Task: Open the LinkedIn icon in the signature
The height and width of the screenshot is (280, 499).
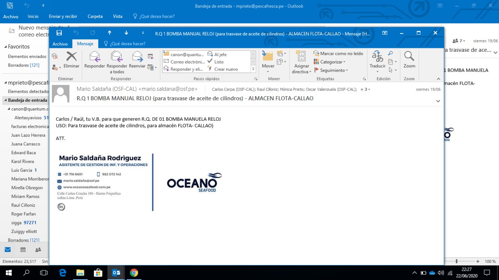Action: point(61,207)
